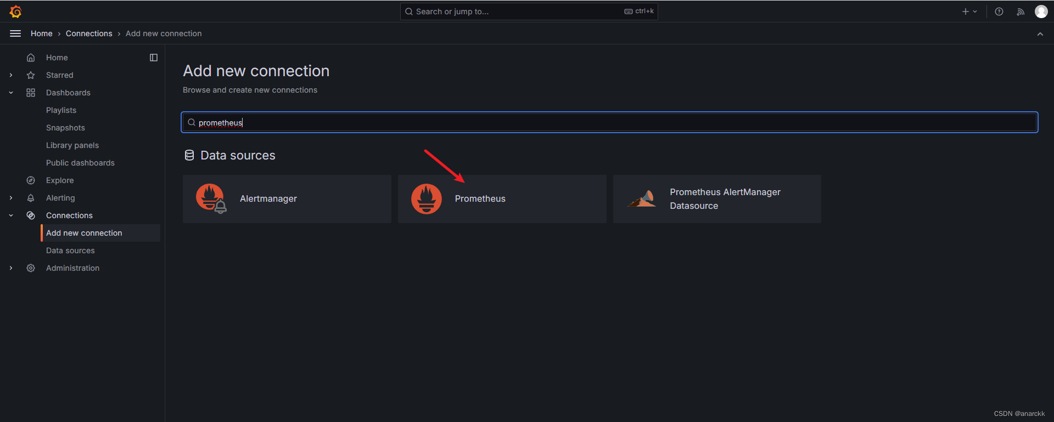This screenshot has width=1054, height=422.
Task: Expand the Administration section chevron
Action: pos(11,268)
